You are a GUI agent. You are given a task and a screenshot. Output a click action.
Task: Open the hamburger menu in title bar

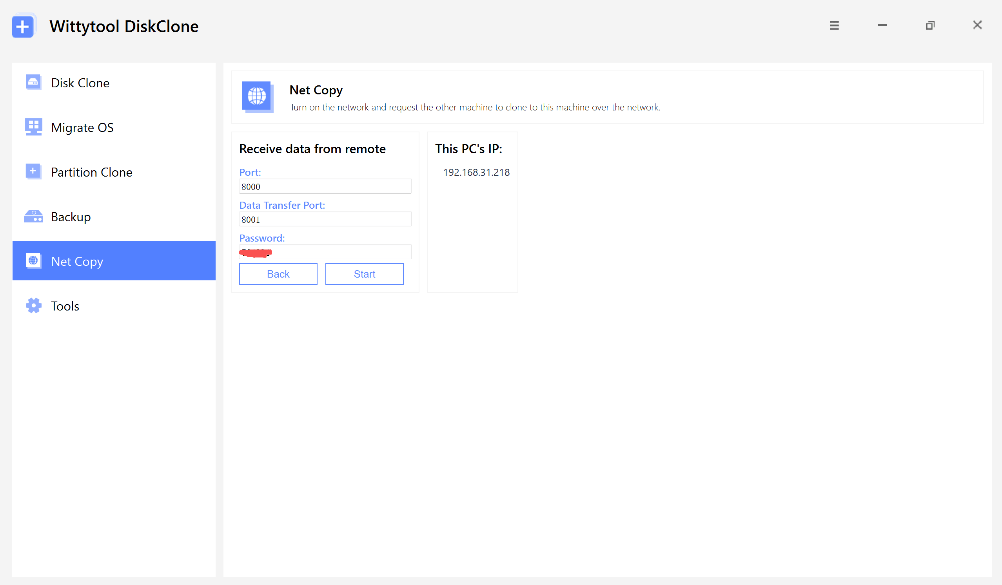(834, 26)
